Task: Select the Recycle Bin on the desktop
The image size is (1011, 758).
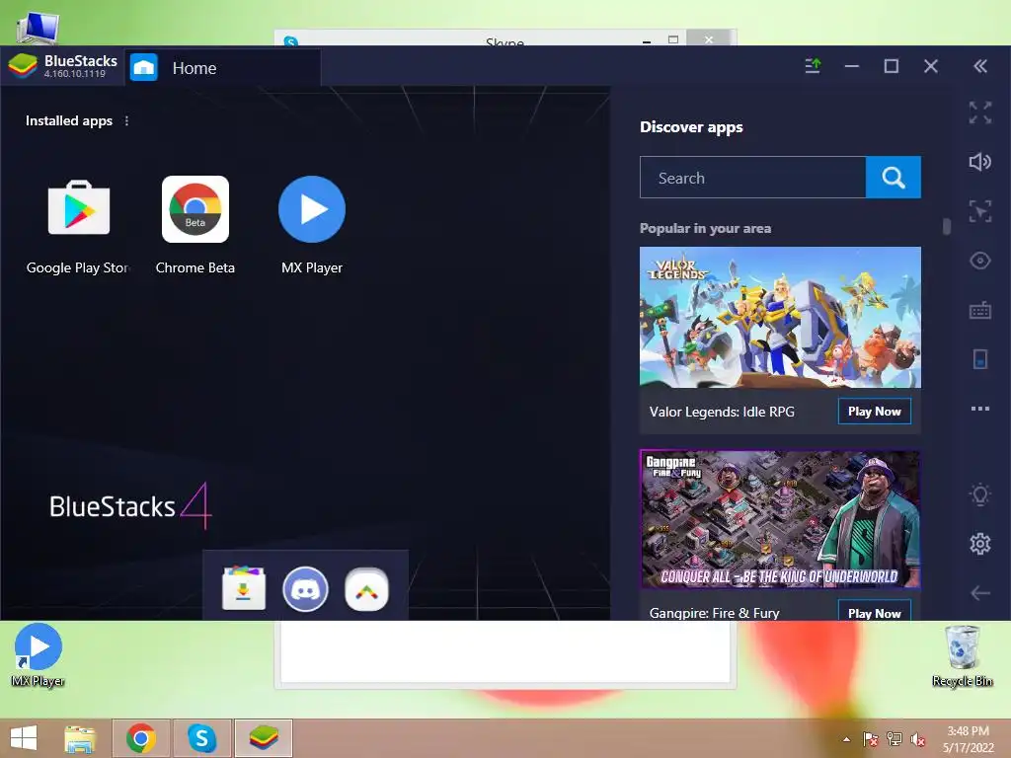Action: tap(962, 656)
